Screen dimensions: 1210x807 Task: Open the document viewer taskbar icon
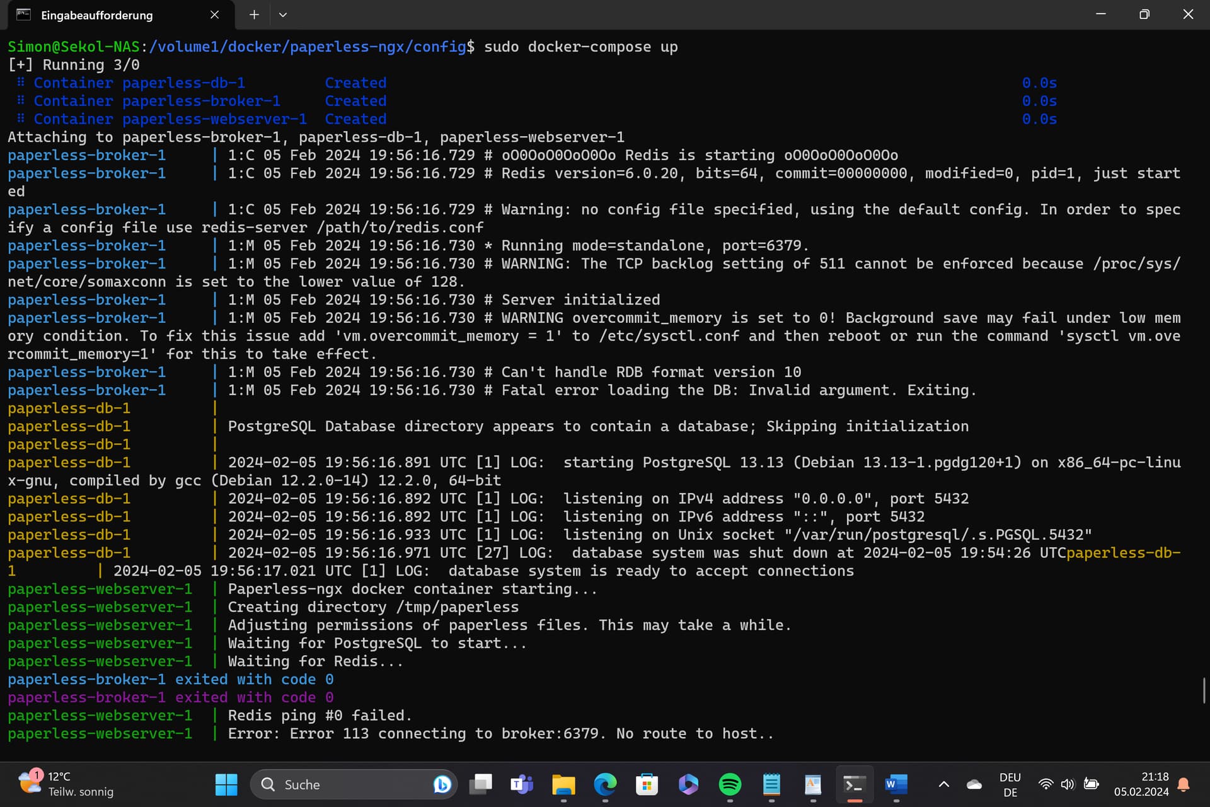click(813, 784)
